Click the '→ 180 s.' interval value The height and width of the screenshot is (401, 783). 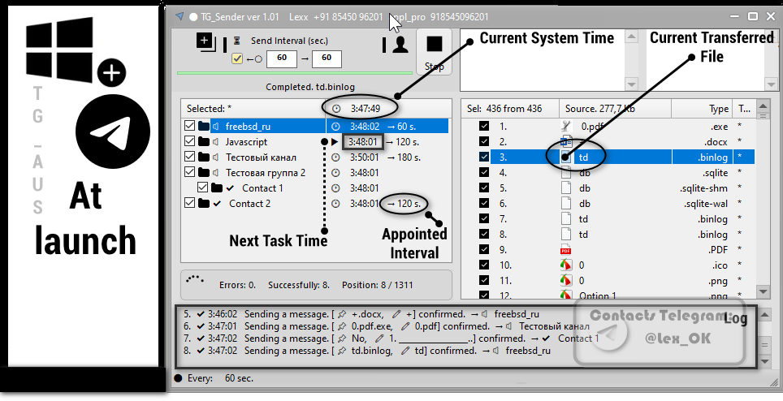point(404,157)
